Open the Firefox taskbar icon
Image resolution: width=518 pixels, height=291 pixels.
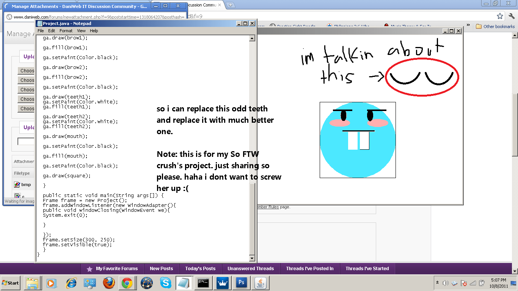click(108, 283)
